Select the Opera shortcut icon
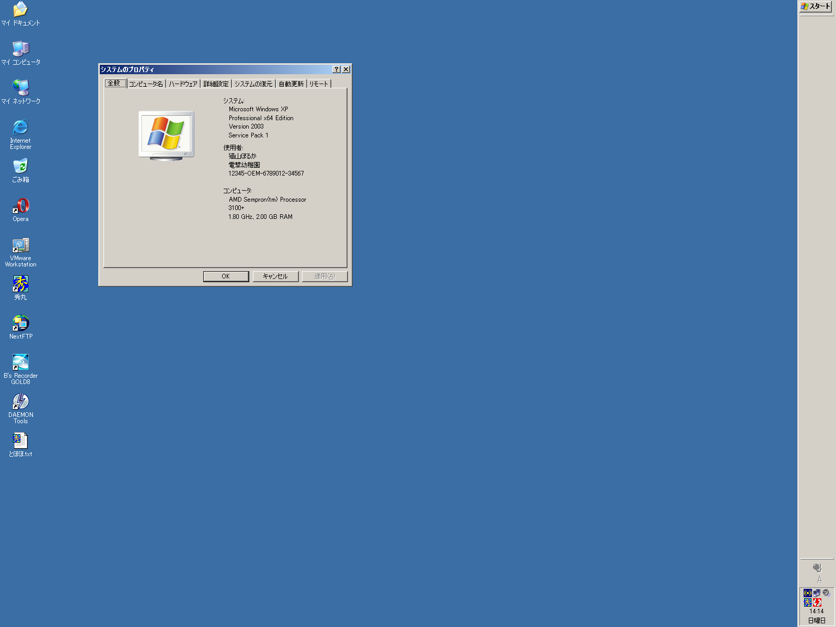Image resolution: width=836 pixels, height=627 pixels. pyautogui.click(x=20, y=210)
